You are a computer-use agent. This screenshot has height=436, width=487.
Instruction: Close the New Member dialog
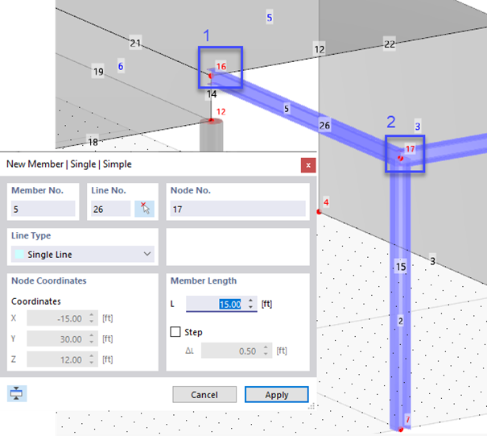308,165
